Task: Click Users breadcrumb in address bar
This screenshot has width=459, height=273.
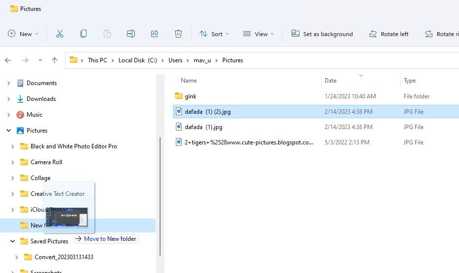Action: tap(175, 60)
